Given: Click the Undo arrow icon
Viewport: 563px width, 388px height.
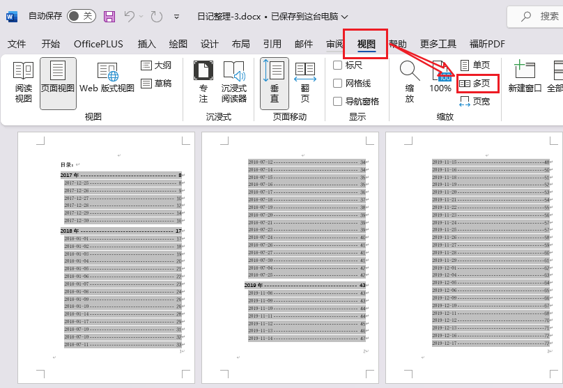Looking at the screenshot, I should click(130, 16).
